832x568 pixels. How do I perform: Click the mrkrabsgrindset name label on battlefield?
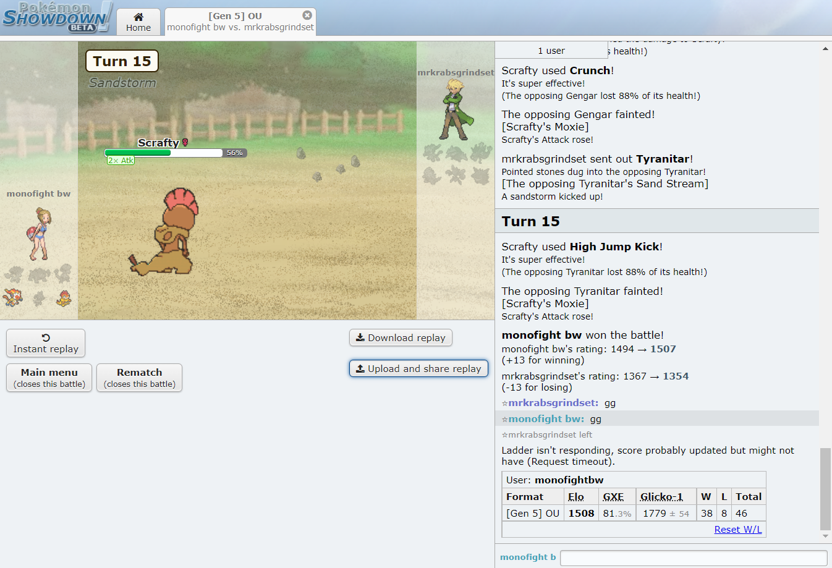point(456,72)
